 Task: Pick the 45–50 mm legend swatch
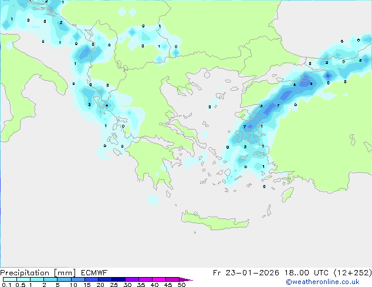[x=173, y=279]
